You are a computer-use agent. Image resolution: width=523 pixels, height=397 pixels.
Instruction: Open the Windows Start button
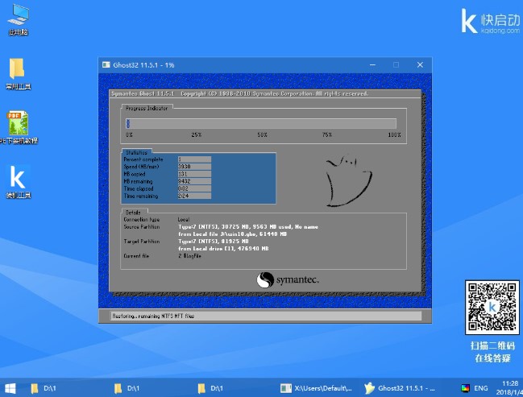(x=10, y=388)
